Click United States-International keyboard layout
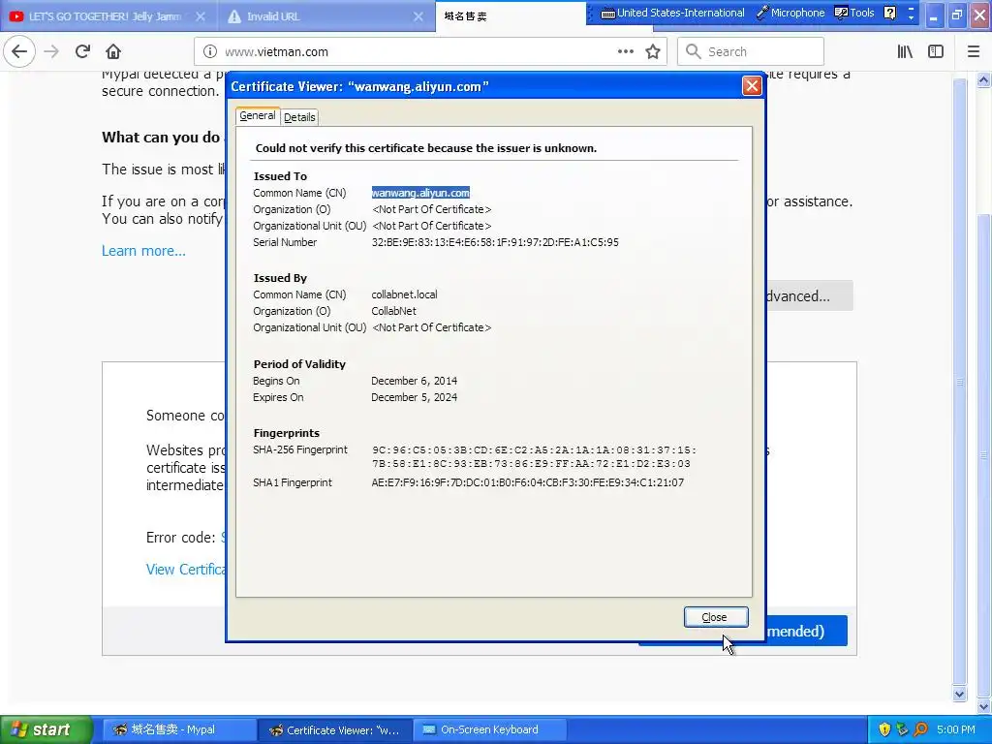 tap(672, 13)
